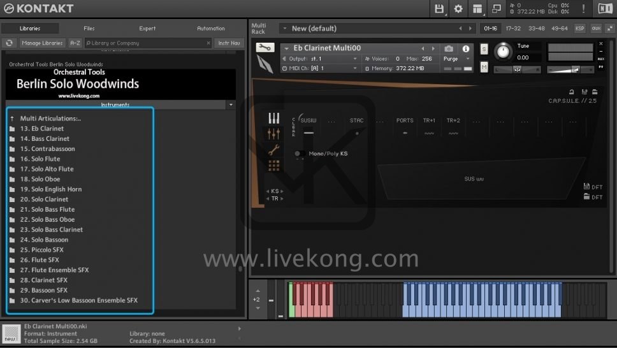Mute the Eb Clarinet instrument
The width and height of the screenshot is (617, 348).
pos(484,68)
